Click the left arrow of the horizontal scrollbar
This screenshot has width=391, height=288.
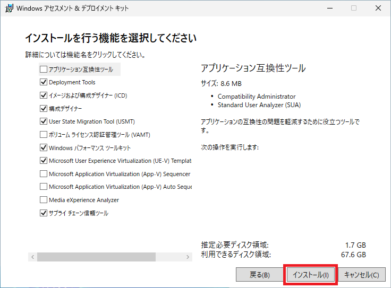(x=32, y=257)
